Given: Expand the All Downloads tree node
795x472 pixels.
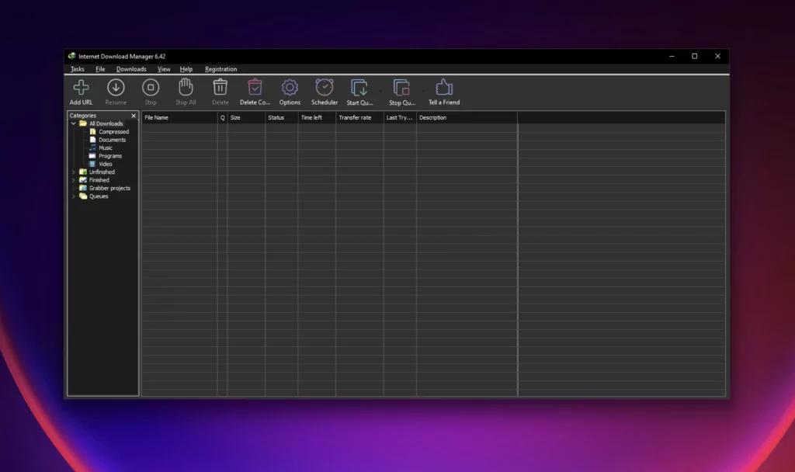Looking at the screenshot, I should pyautogui.click(x=73, y=123).
